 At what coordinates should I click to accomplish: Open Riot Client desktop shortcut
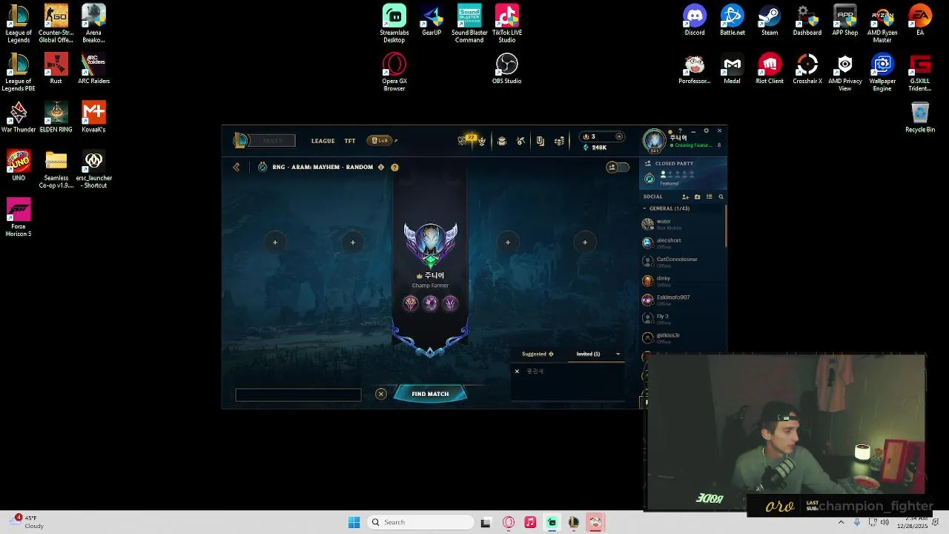click(770, 69)
